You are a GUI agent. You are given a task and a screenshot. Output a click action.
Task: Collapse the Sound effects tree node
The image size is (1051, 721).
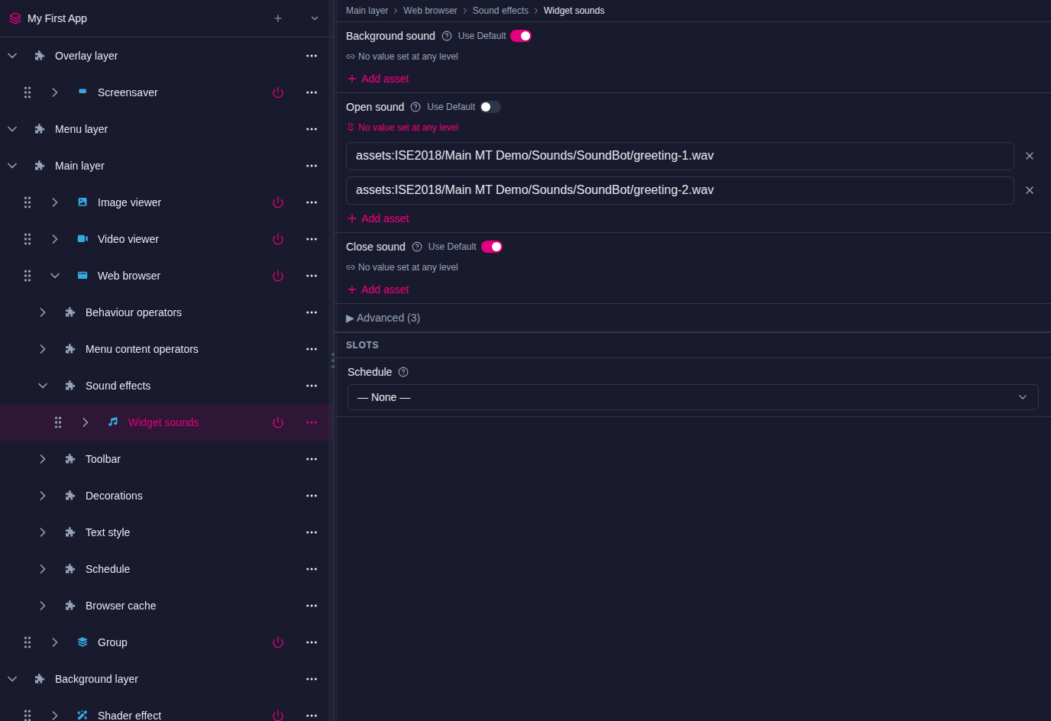pyautogui.click(x=43, y=386)
